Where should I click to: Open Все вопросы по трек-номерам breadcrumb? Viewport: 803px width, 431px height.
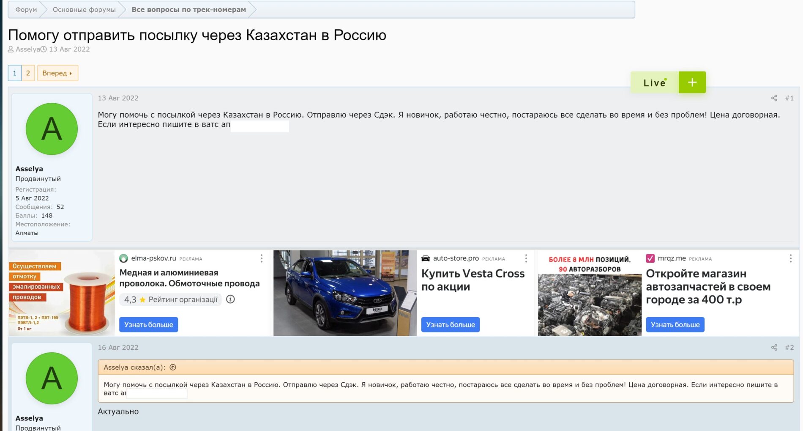point(188,10)
